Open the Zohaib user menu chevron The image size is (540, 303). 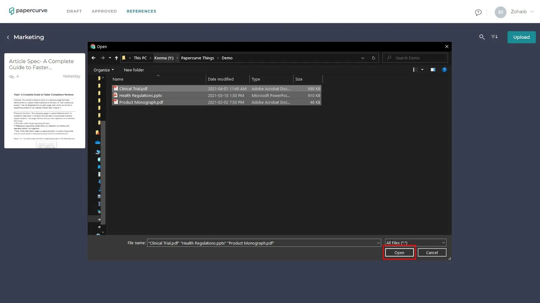click(x=532, y=11)
